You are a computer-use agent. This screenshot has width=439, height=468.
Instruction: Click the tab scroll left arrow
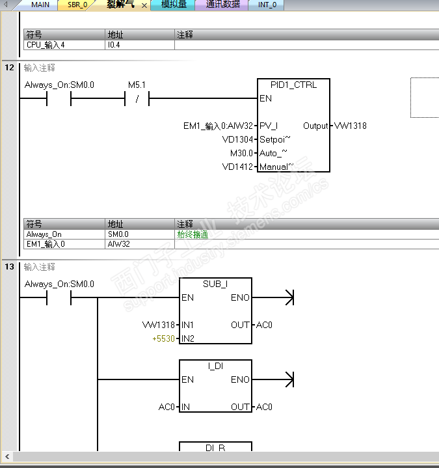(x=6, y=5)
